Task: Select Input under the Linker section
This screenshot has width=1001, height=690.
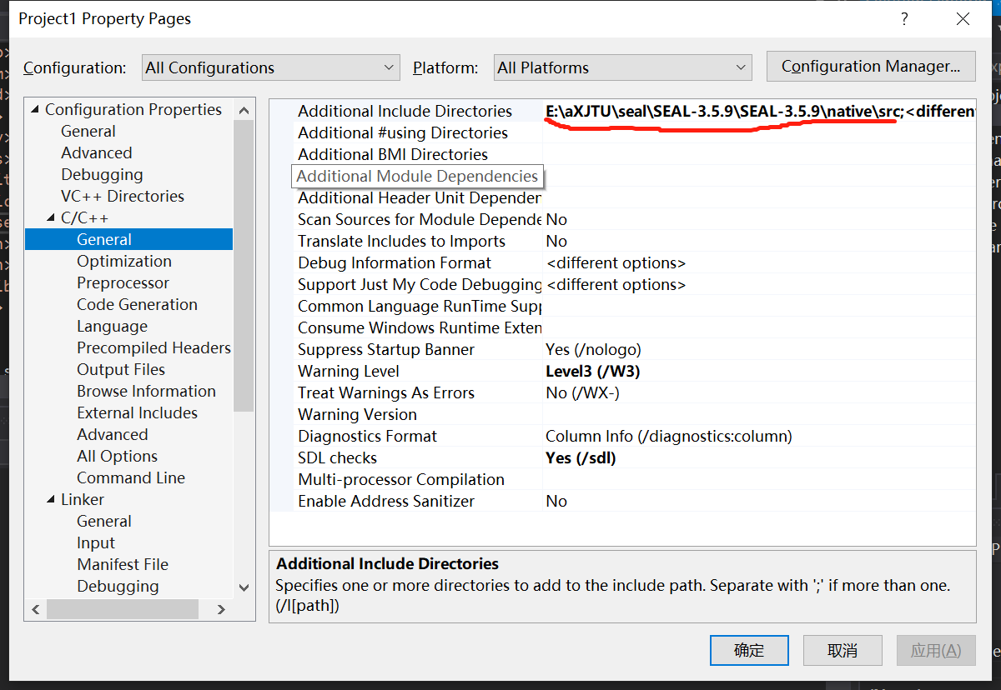Action: [x=96, y=542]
